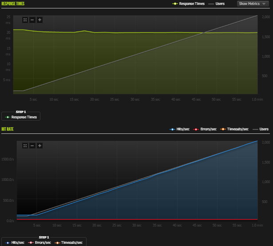This screenshot has width=273, height=246.
Task: Click the 1000.0/s label on Hit Rate axis
Action: click(8, 180)
